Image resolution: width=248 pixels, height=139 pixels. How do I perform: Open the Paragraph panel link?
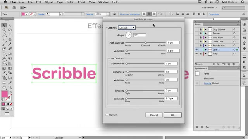[x=135, y=14]
